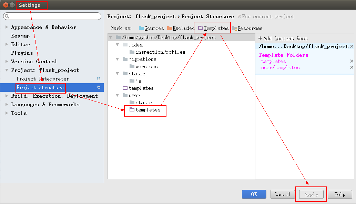The height and width of the screenshot is (204, 356).
Task: Open the Project Interpreter settings page
Action: 43,79
